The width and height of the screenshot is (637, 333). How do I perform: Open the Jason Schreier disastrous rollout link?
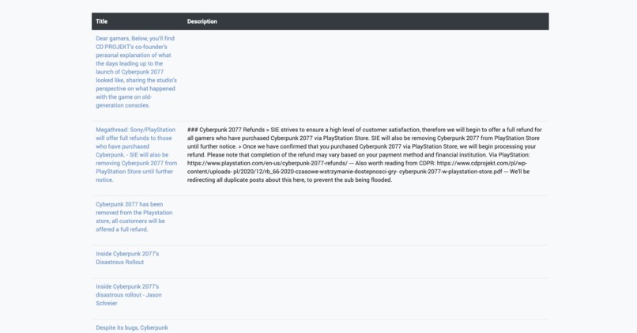(128, 295)
